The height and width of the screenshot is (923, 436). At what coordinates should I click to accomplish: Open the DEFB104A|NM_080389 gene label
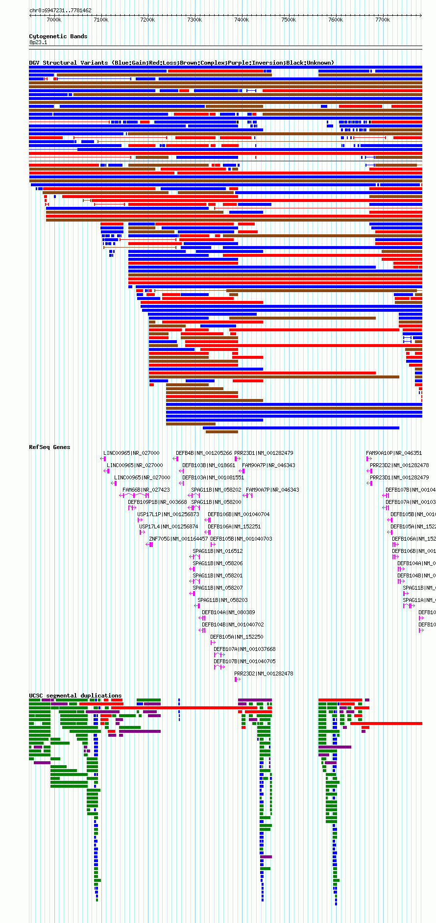click(228, 612)
